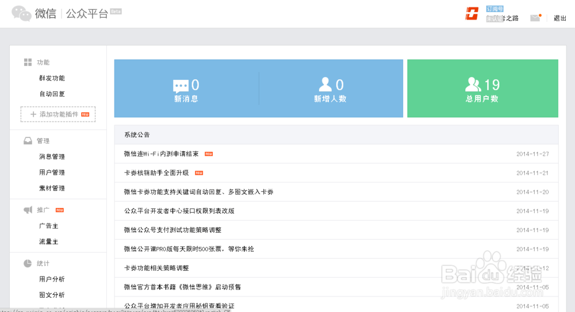Open 用户分析 page
The image size is (575, 312).
pos(52,279)
